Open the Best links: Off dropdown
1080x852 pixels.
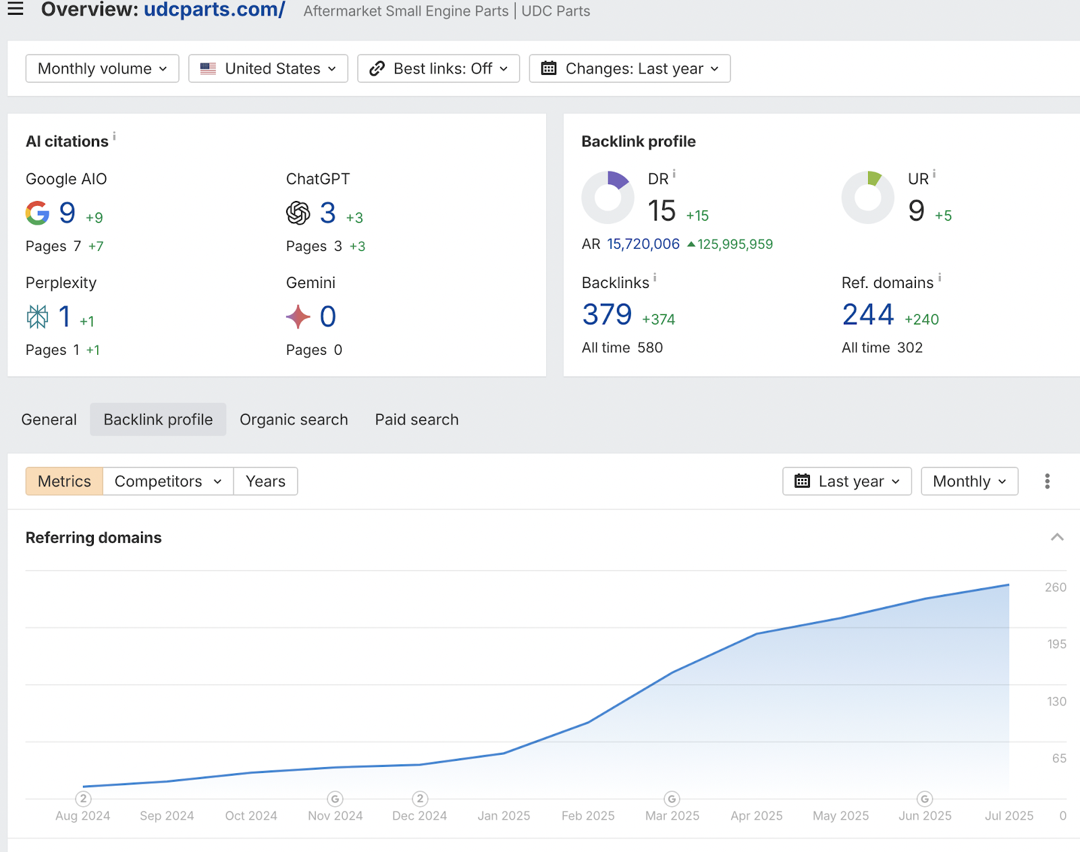(x=438, y=69)
